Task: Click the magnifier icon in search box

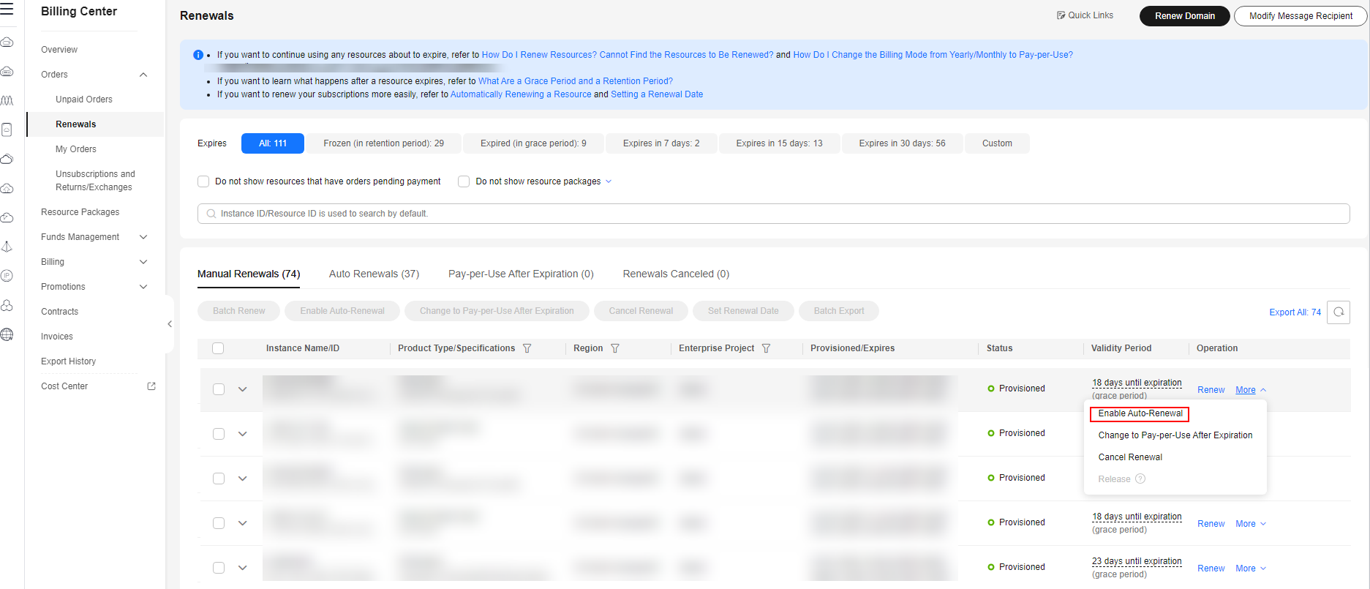Action: click(x=211, y=214)
